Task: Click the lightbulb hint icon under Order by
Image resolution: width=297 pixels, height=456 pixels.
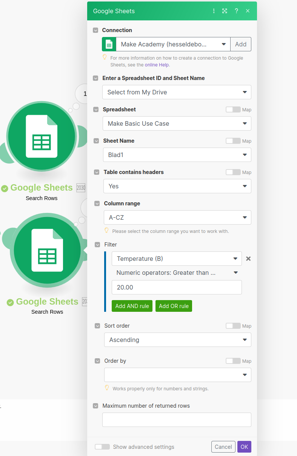Action: (x=107, y=388)
